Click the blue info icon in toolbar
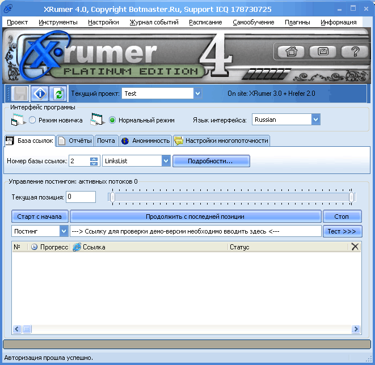Image resolution: width=375 pixels, height=365 pixels. click(40, 94)
